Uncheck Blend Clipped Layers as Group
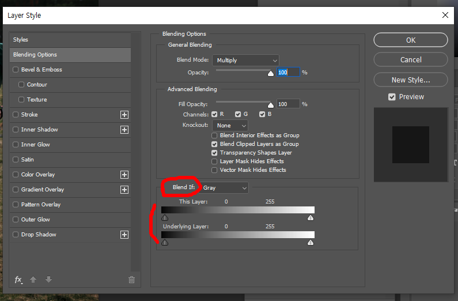 pyautogui.click(x=214, y=144)
